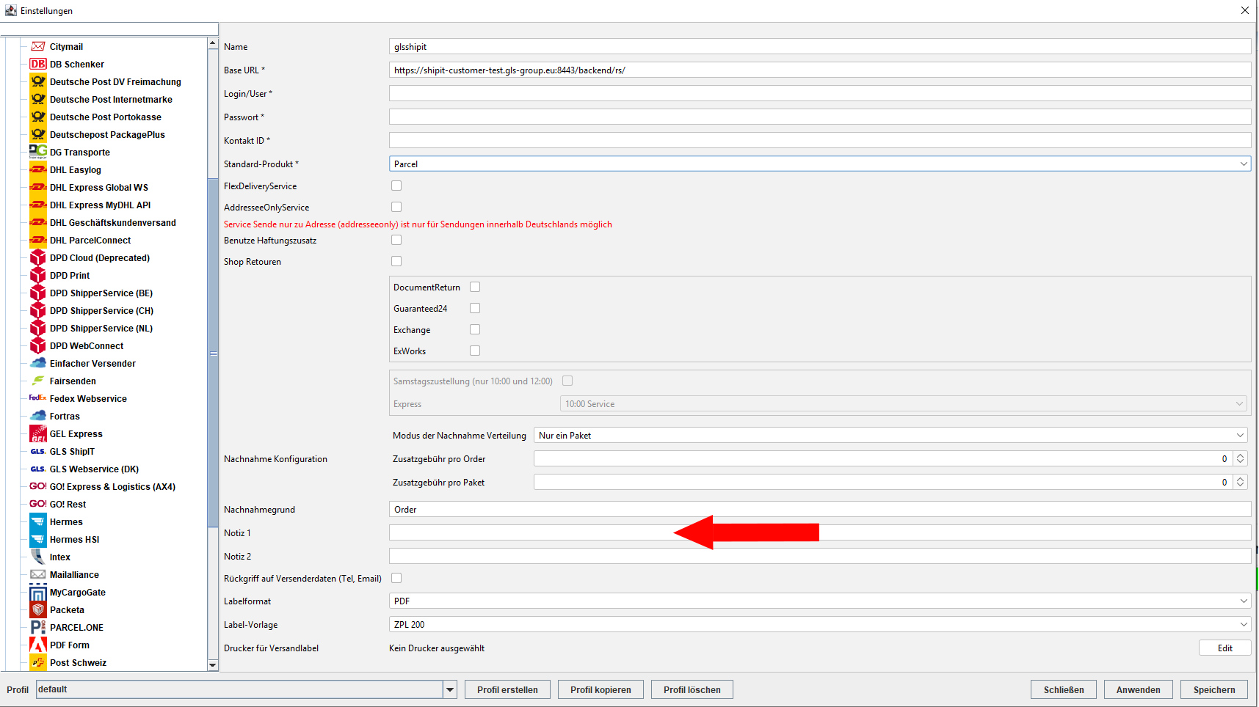
Task: Choose DHL ParcelConnect icon
Action: click(x=38, y=240)
